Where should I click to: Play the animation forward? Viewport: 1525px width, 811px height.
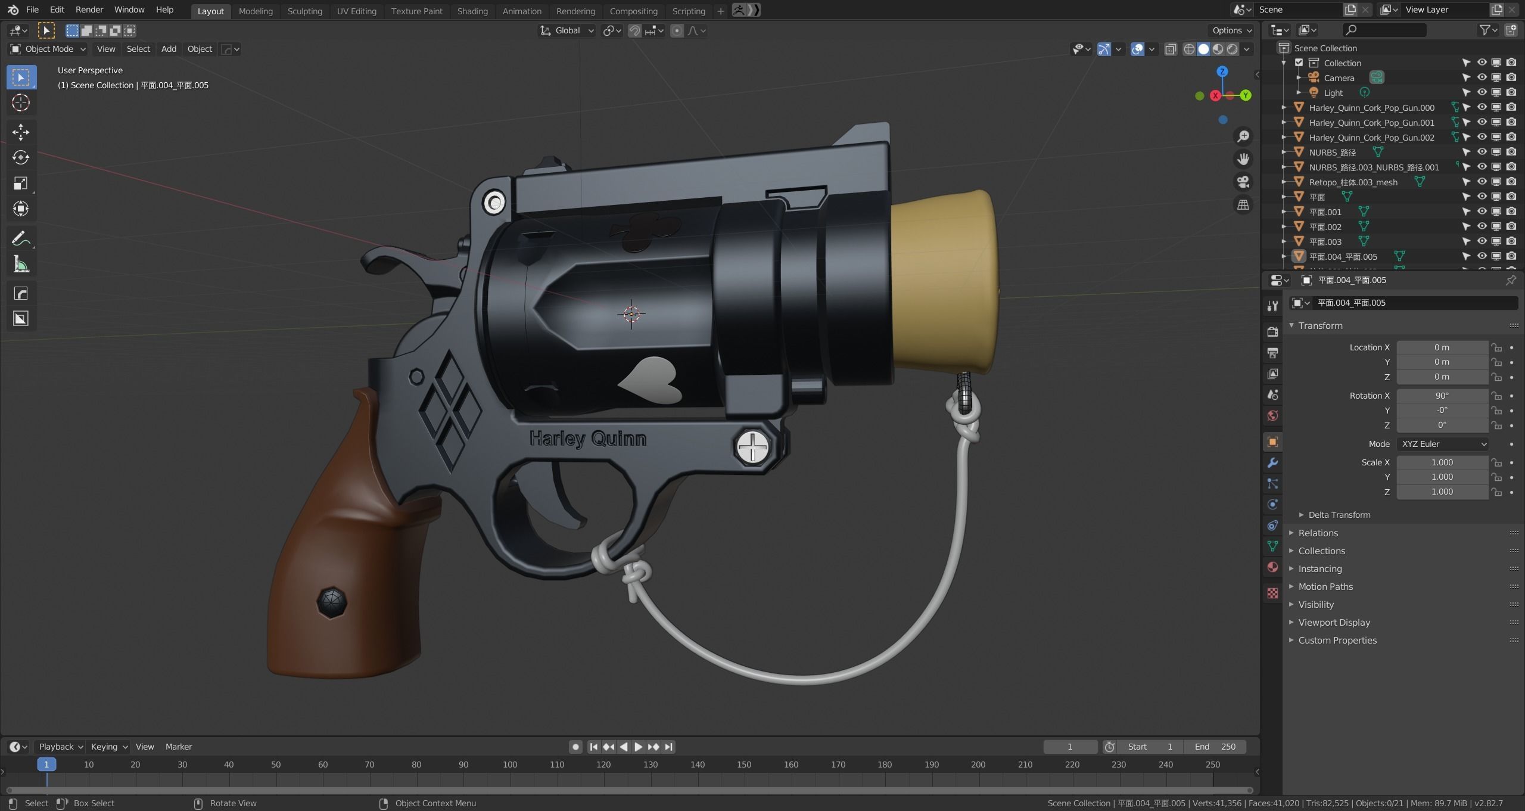(638, 747)
